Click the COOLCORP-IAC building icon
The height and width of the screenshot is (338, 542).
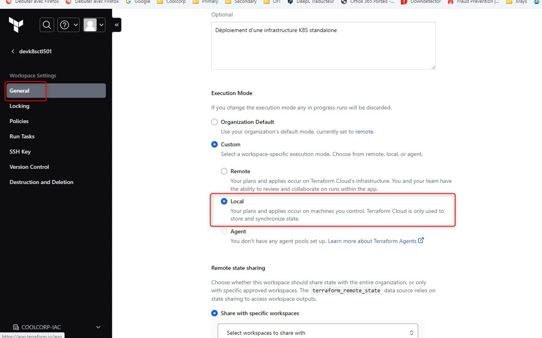click(x=16, y=327)
